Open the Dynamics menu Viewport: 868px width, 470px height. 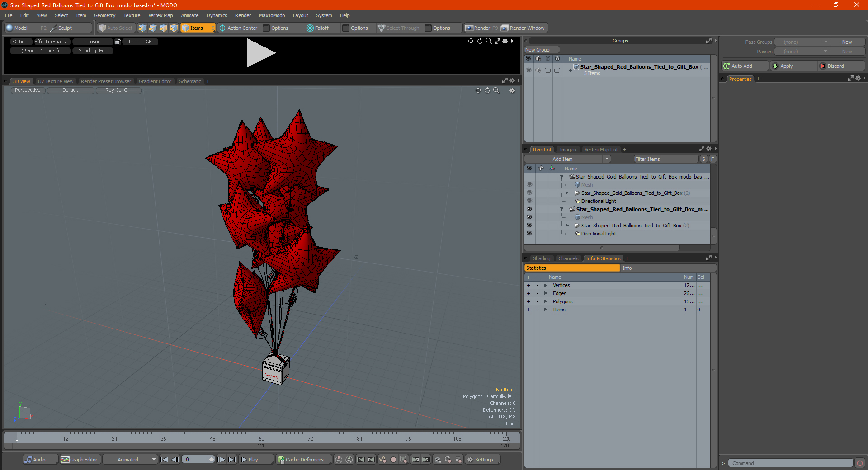point(217,15)
